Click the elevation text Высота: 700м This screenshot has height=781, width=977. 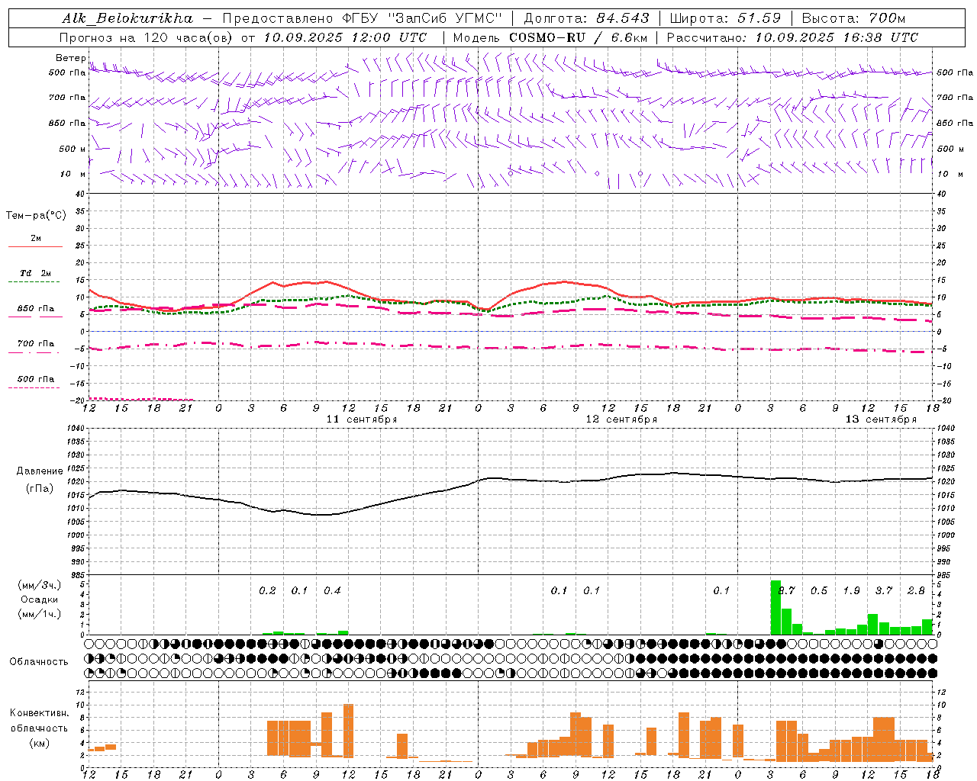click(x=853, y=18)
